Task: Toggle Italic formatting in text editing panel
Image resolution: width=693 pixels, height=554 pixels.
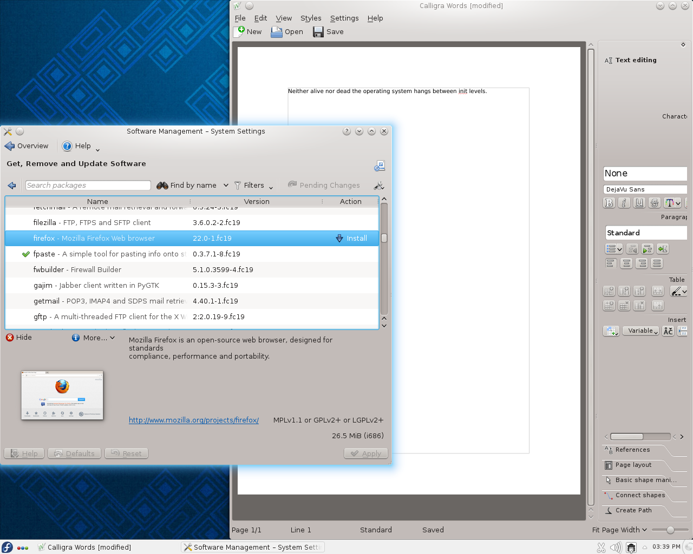Action: point(624,203)
